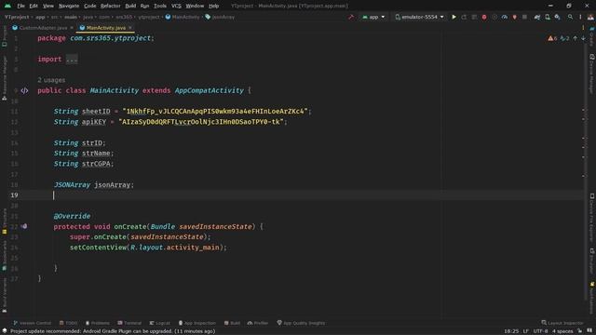Click the Gradle Plugin upgrade status message
The width and height of the screenshot is (596, 335).
[x=113, y=331]
